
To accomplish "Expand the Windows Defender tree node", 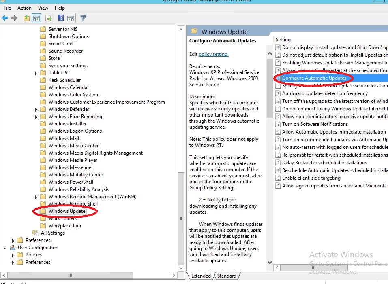I will pos(36,110).
